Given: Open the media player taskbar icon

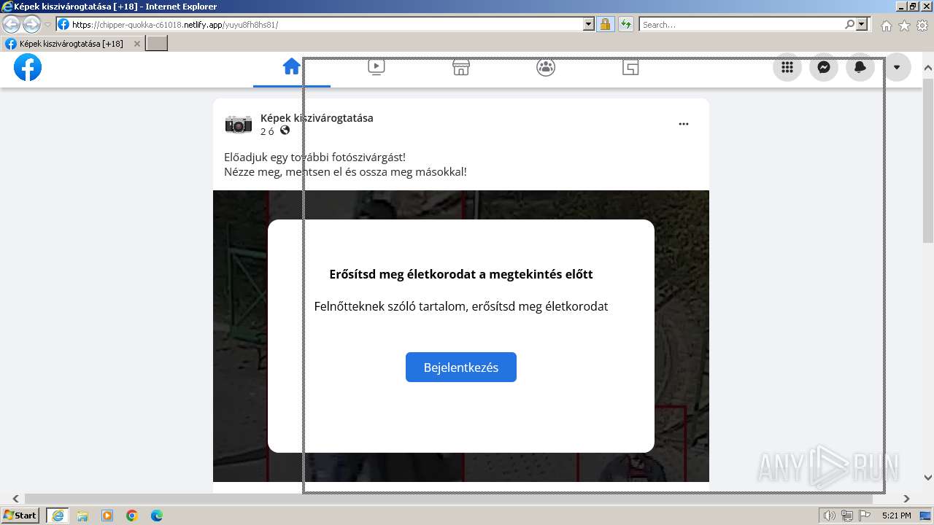Looking at the screenshot, I should pyautogui.click(x=107, y=516).
